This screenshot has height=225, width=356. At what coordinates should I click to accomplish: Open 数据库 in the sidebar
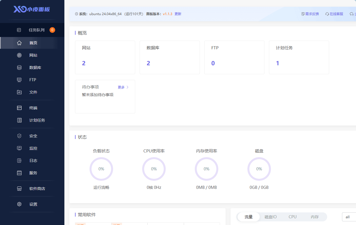click(x=32, y=68)
